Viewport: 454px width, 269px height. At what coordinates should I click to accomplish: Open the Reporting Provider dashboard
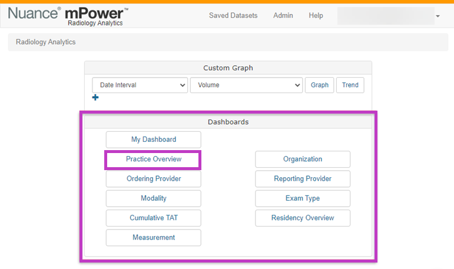point(303,179)
